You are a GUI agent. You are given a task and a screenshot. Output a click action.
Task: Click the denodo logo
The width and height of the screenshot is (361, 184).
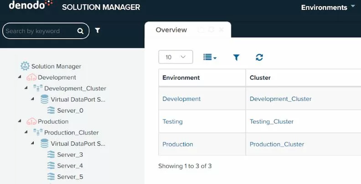[x=31, y=5]
